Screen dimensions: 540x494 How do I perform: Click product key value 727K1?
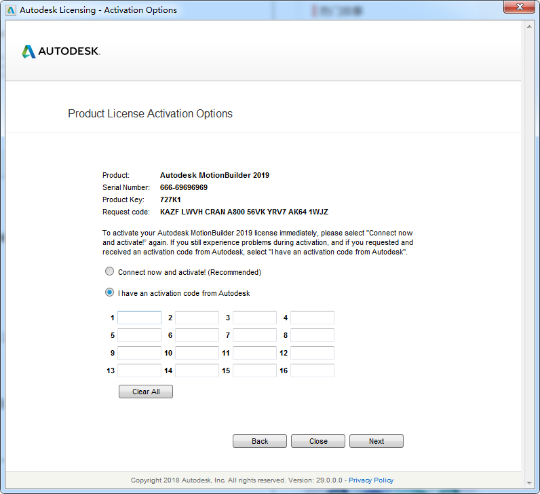pos(170,199)
